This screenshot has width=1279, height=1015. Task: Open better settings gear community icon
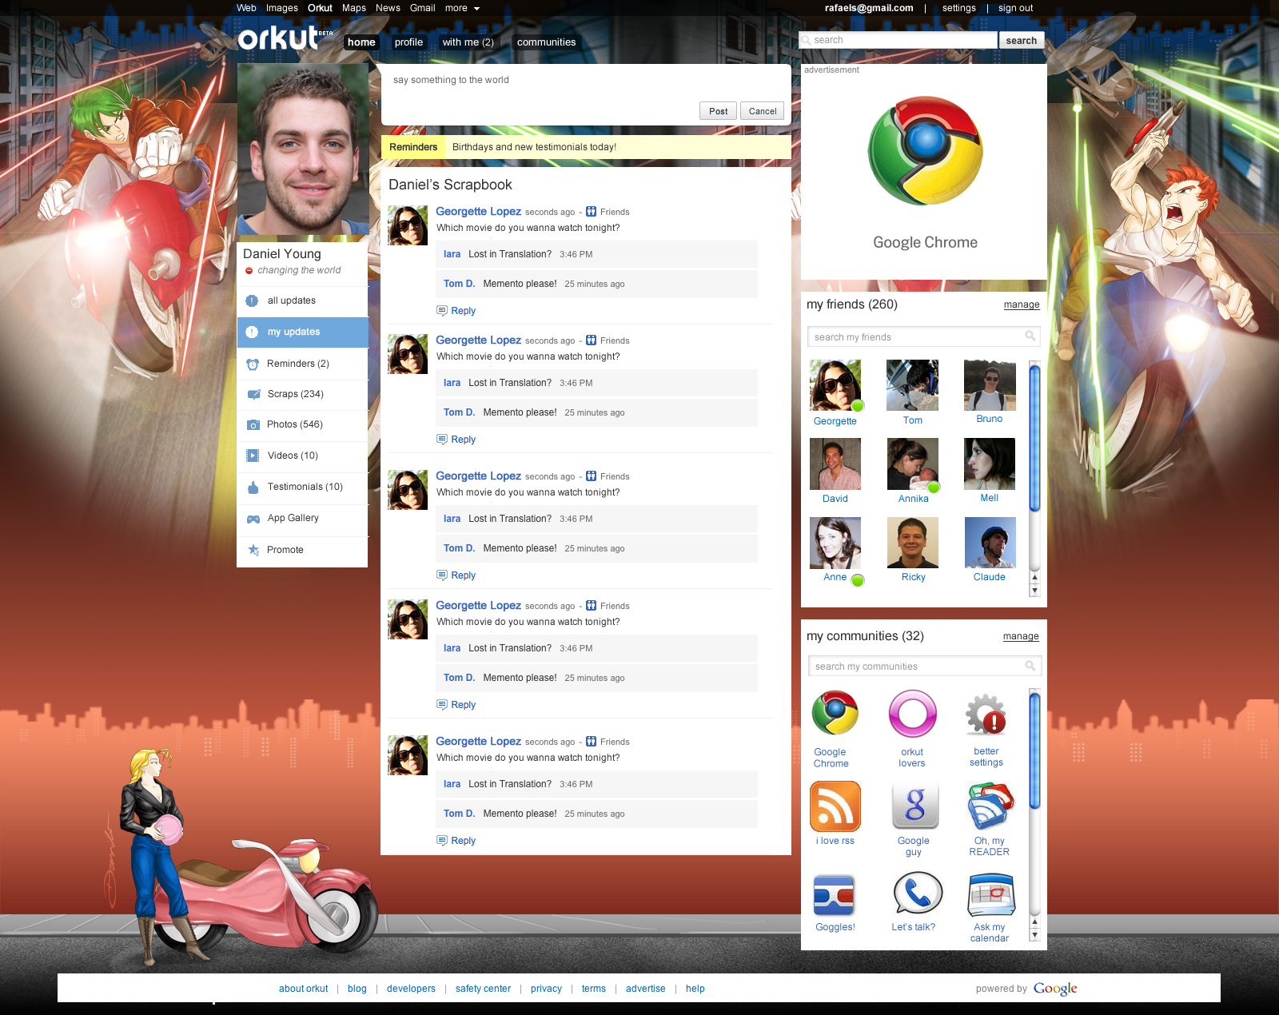[986, 714]
